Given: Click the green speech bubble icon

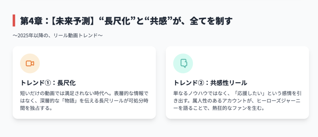Looking at the screenshot, I should pyautogui.click(x=183, y=63).
